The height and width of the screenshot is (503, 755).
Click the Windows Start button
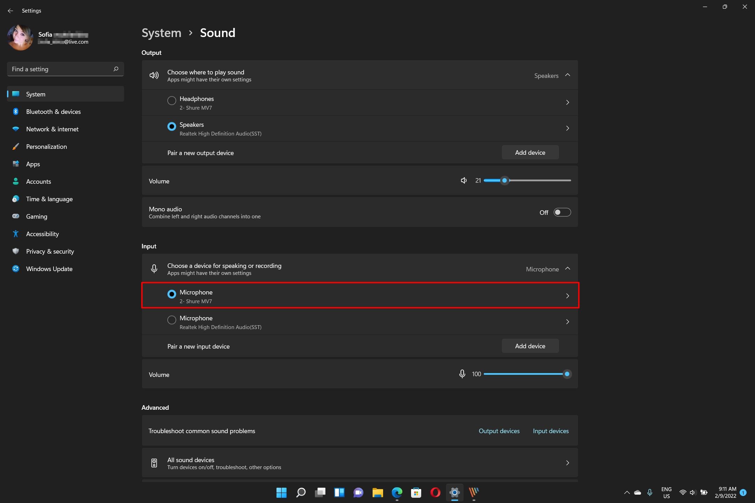click(281, 493)
